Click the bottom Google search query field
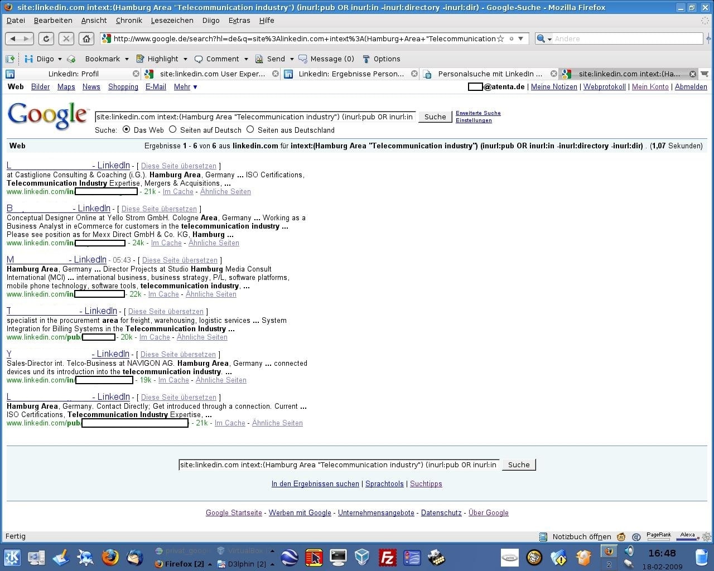Screen dimensions: 714x571 click(x=339, y=464)
